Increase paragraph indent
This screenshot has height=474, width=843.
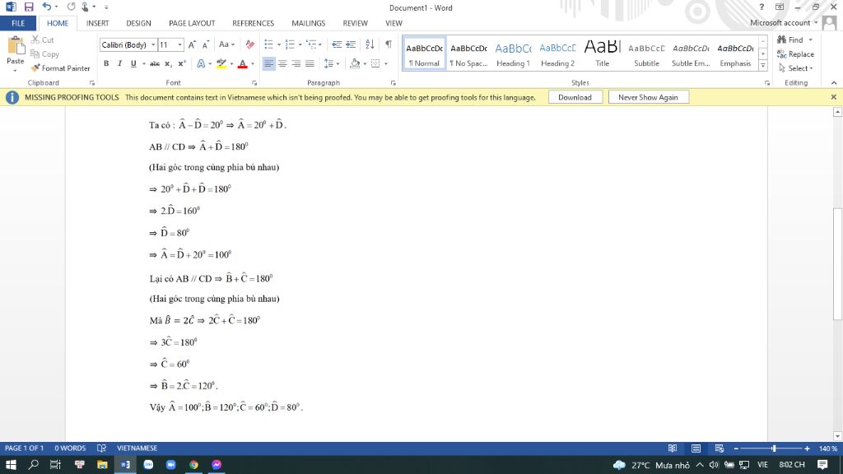click(x=351, y=44)
